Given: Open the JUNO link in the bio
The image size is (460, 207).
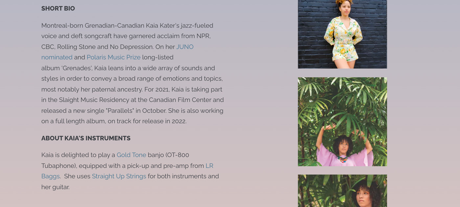Looking at the screenshot, I should [185, 47].
